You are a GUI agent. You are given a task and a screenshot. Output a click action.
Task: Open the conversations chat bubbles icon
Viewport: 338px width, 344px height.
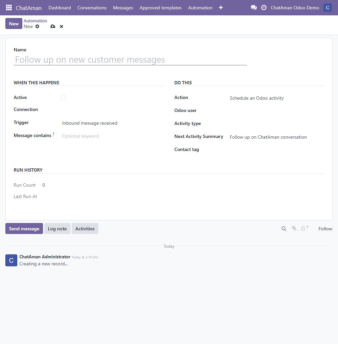[x=254, y=8]
